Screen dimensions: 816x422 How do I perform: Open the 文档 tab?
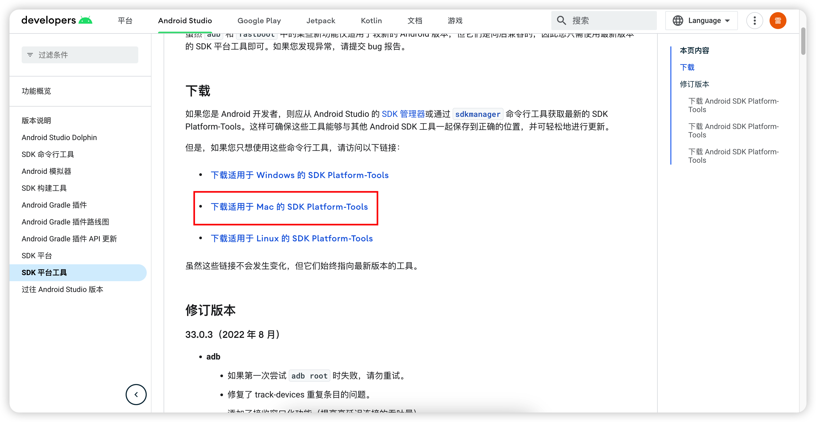(x=415, y=21)
